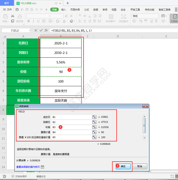The height and width of the screenshot is (180, 178).
Task: Click the Redo arrow icon
Action: [x=41, y=9]
